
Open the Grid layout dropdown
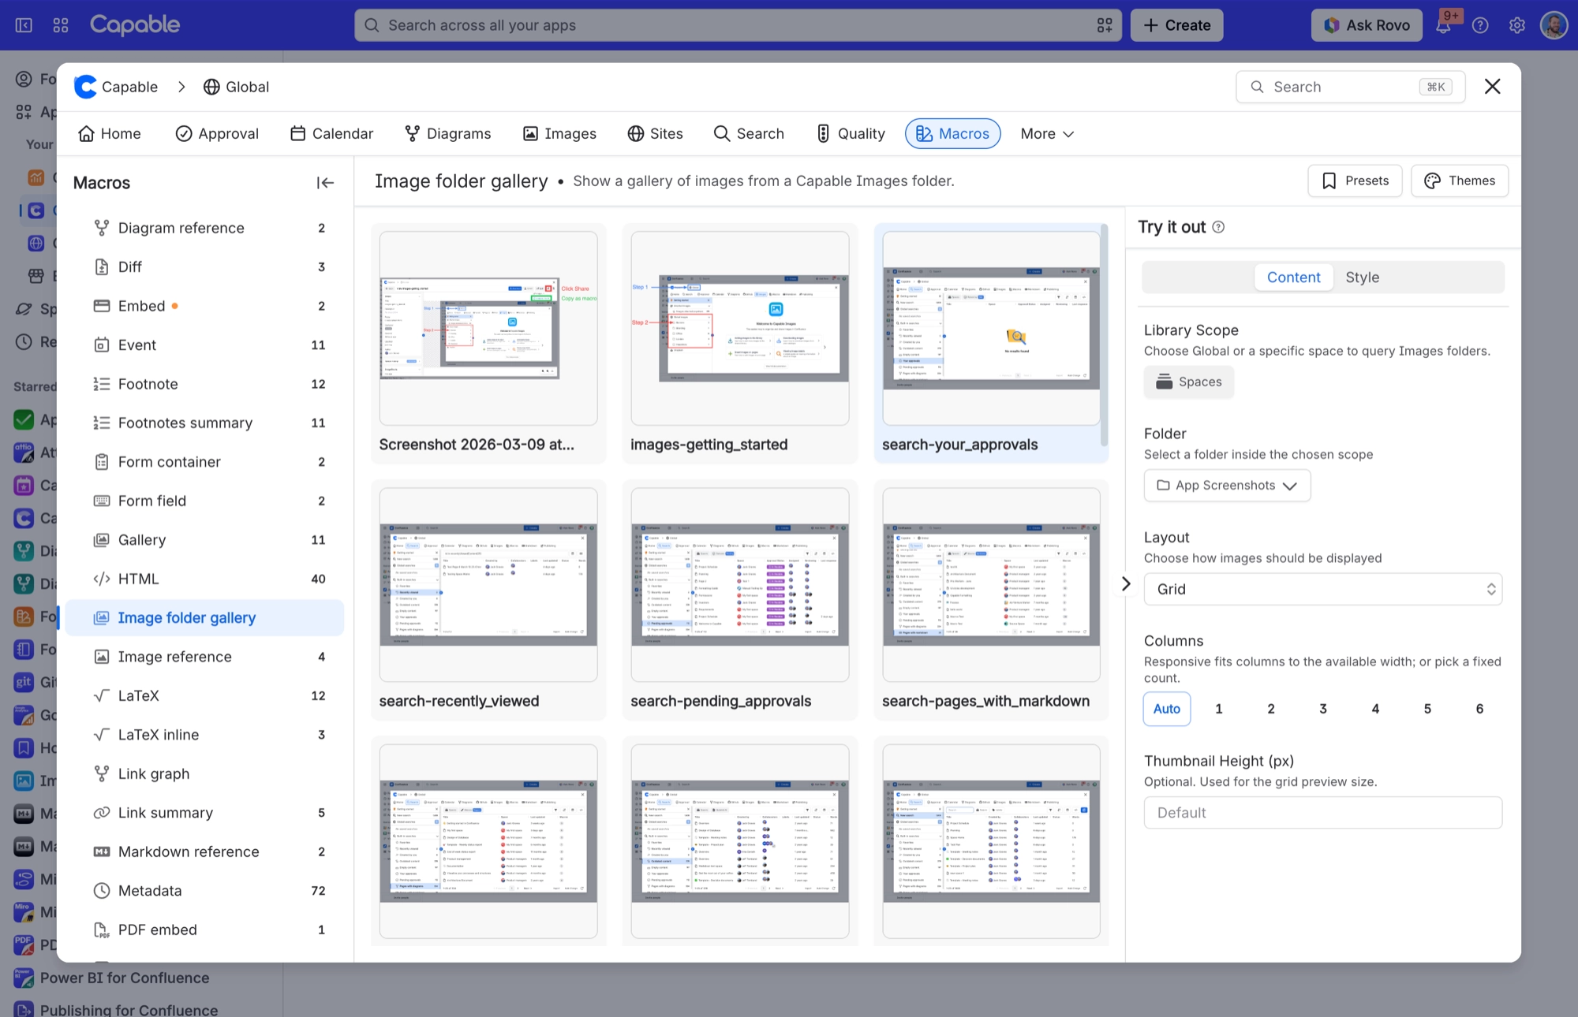pos(1322,589)
